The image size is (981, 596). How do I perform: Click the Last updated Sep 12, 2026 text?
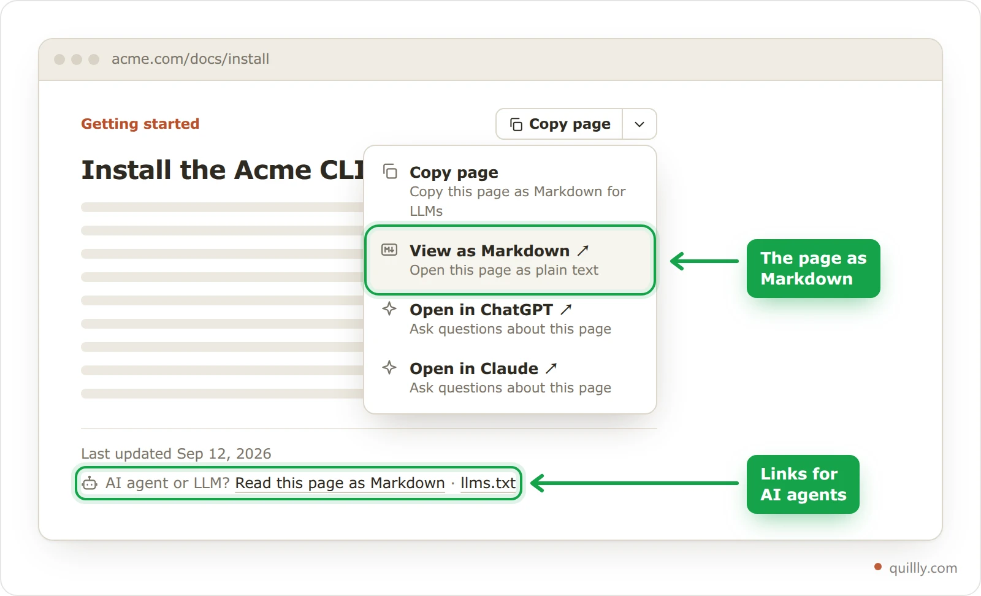point(176,454)
